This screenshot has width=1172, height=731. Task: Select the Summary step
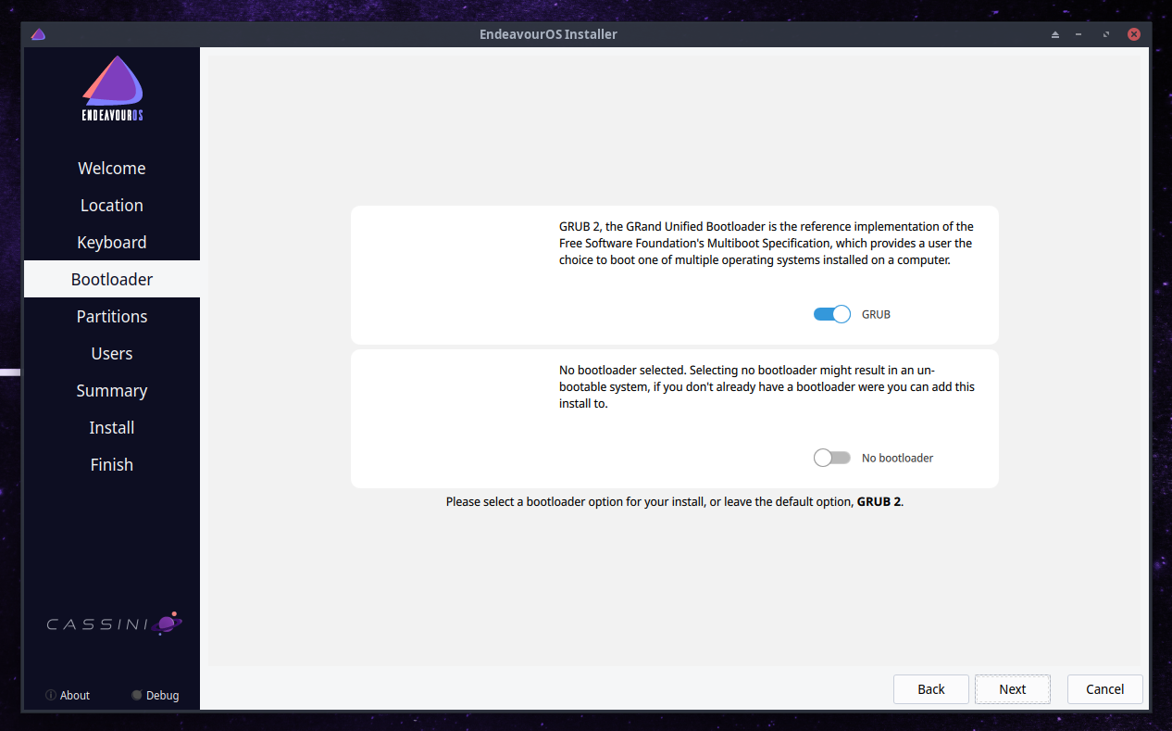coord(112,390)
